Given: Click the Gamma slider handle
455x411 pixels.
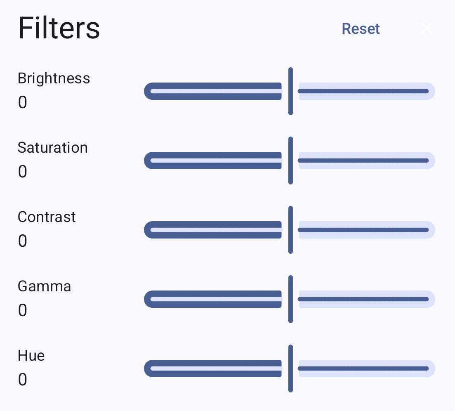Looking at the screenshot, I should [290, 299].
